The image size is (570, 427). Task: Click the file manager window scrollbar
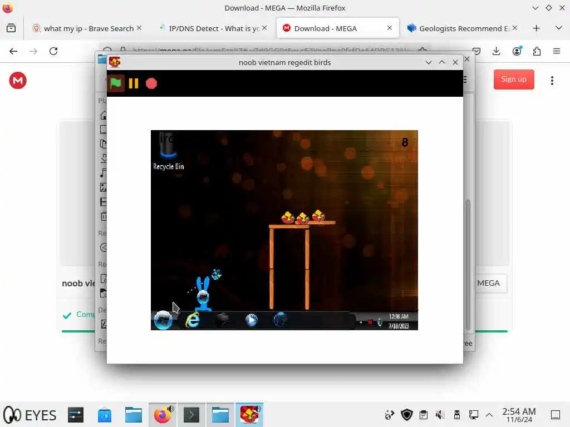click(x=468, y=265)
